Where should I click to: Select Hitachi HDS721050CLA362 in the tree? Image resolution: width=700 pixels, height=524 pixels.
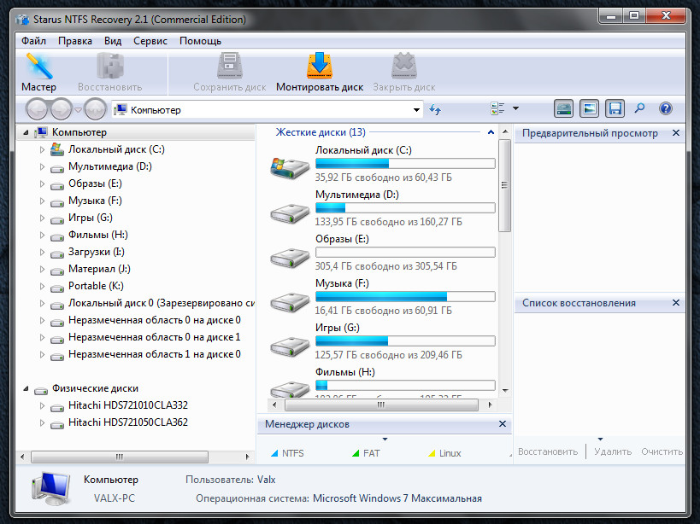click(128, 422)
